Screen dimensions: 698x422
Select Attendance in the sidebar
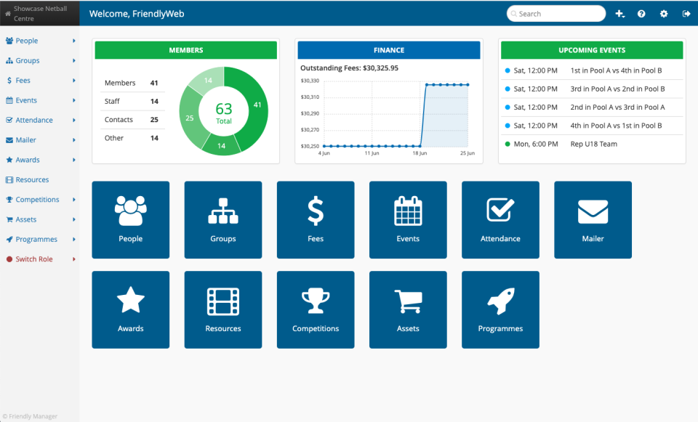tap(33, 120)
